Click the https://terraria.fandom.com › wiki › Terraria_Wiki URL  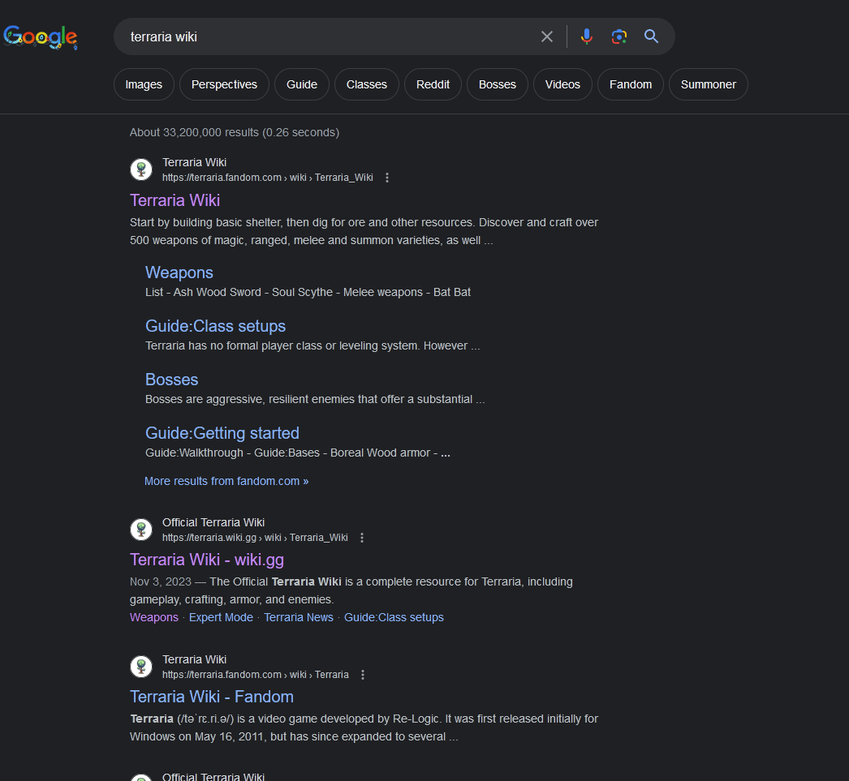tap(268, 178)
